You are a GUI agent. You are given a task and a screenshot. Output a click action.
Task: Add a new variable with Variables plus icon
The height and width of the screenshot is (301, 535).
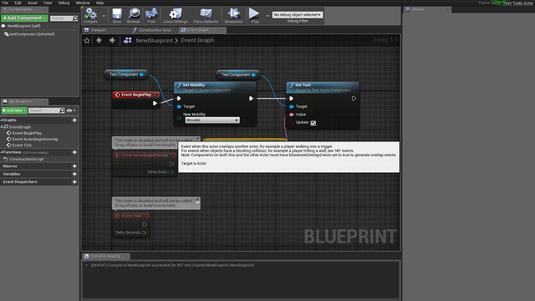pyautogui.click(x=74, y=174)
